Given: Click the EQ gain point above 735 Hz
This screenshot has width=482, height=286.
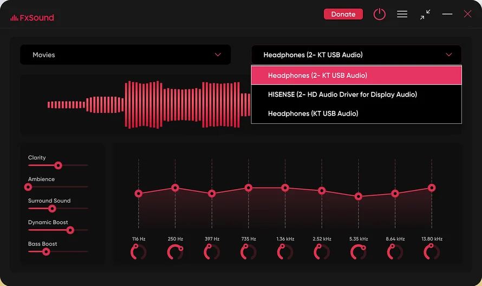Looking at the screenshot, I should pos(249,188).
